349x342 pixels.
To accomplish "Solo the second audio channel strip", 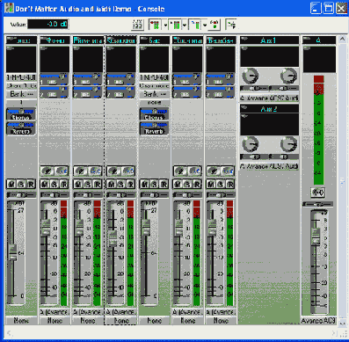I will coord(88,184).
